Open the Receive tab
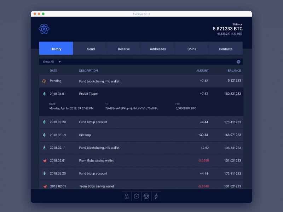283x212 pixels. point(124,49)
